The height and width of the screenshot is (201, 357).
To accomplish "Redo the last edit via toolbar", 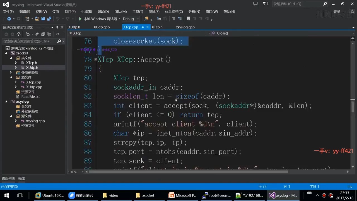I will point(67,19).
